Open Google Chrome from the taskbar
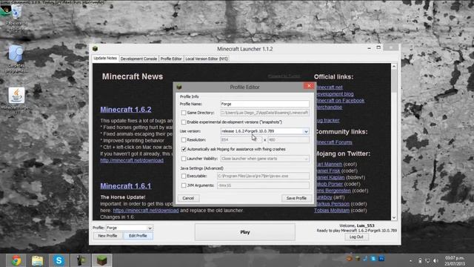 click(x=16, y=260)
